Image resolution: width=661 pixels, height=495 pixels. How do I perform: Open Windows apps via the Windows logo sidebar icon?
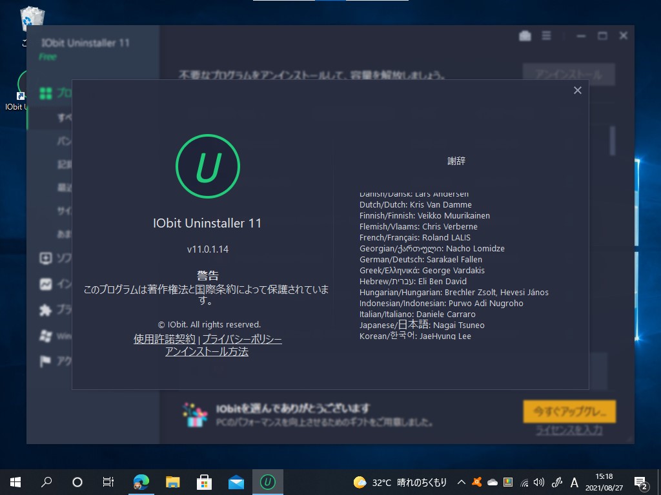click(45, 336)
